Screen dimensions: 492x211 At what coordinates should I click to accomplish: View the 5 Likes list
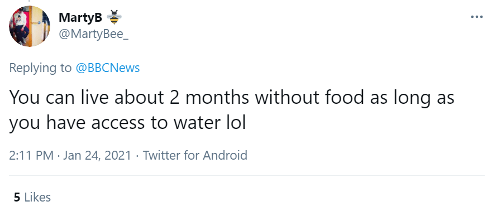32,197
